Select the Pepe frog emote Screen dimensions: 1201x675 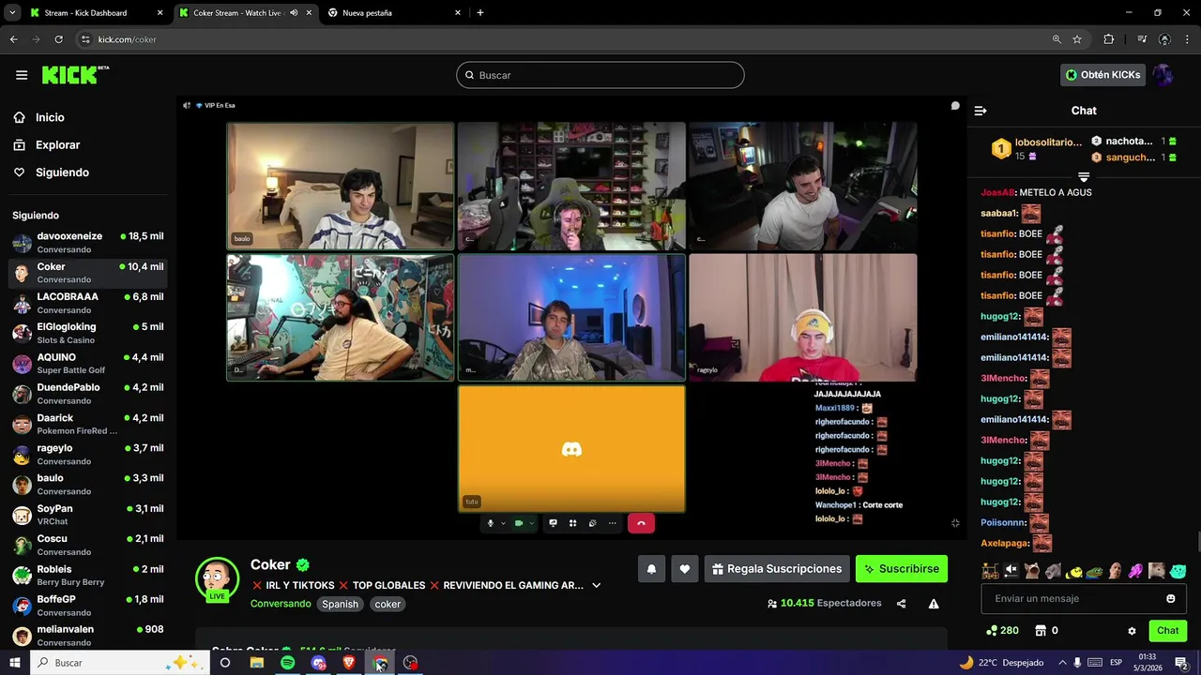pos(1095,572)
